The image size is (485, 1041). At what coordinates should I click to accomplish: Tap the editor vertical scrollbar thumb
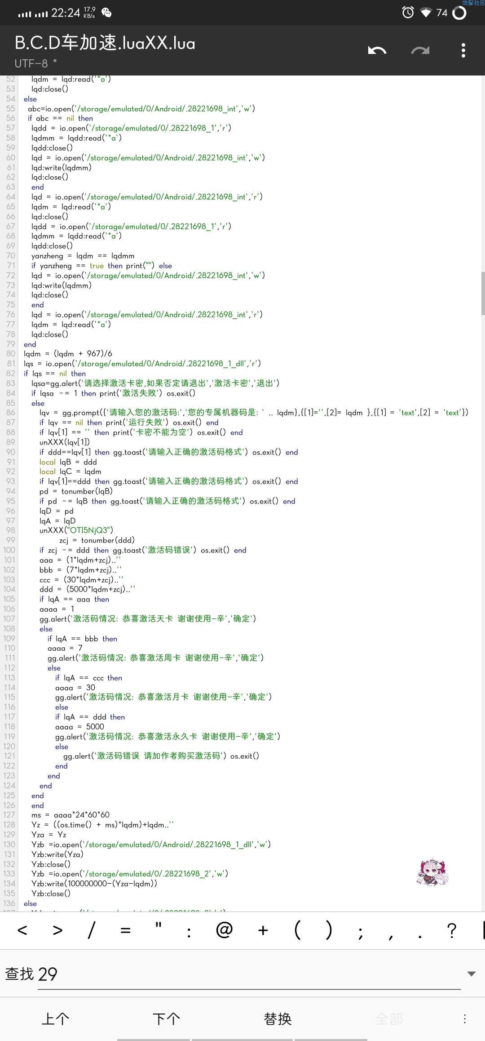(483, 293)
